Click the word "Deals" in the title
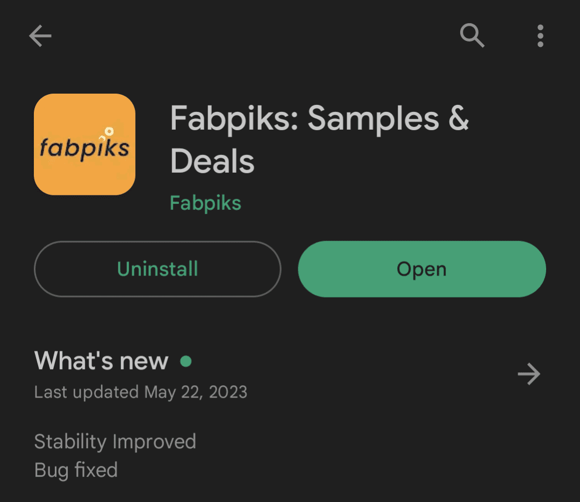 click(212, 161)
